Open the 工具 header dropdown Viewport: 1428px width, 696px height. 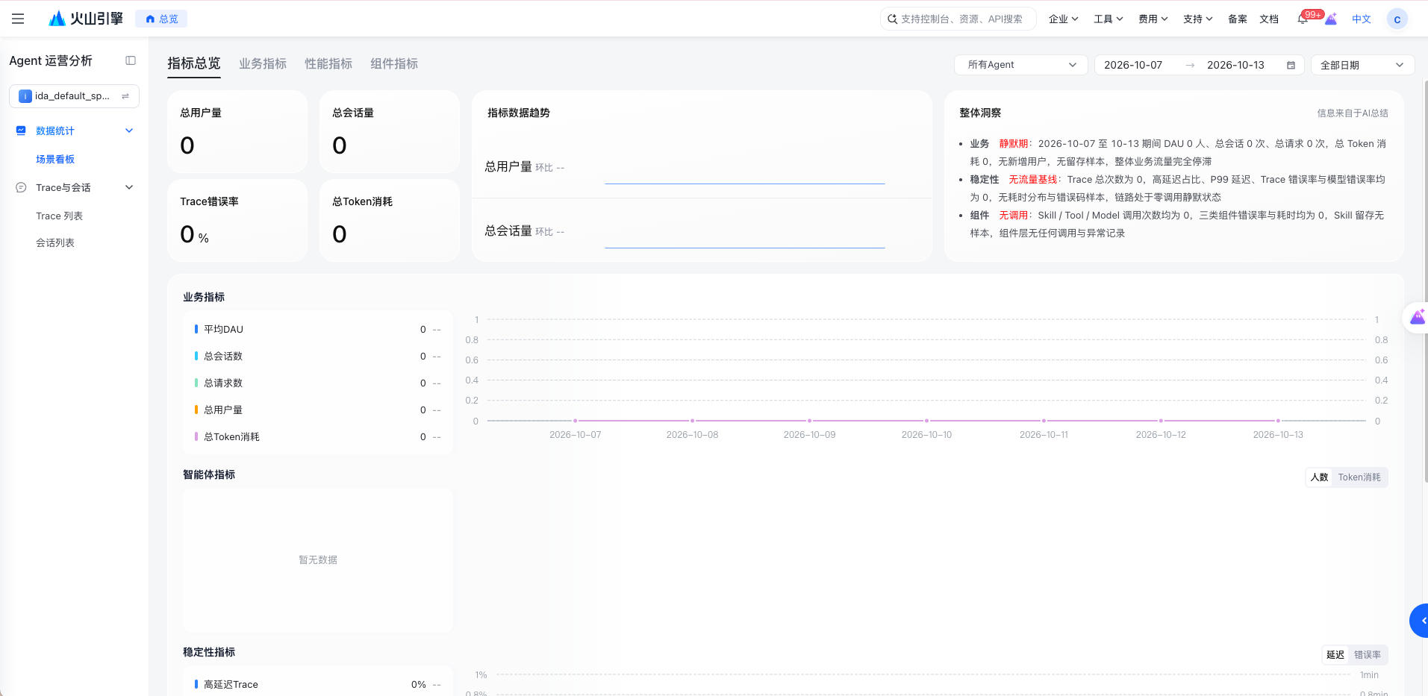pos(1108,19)
